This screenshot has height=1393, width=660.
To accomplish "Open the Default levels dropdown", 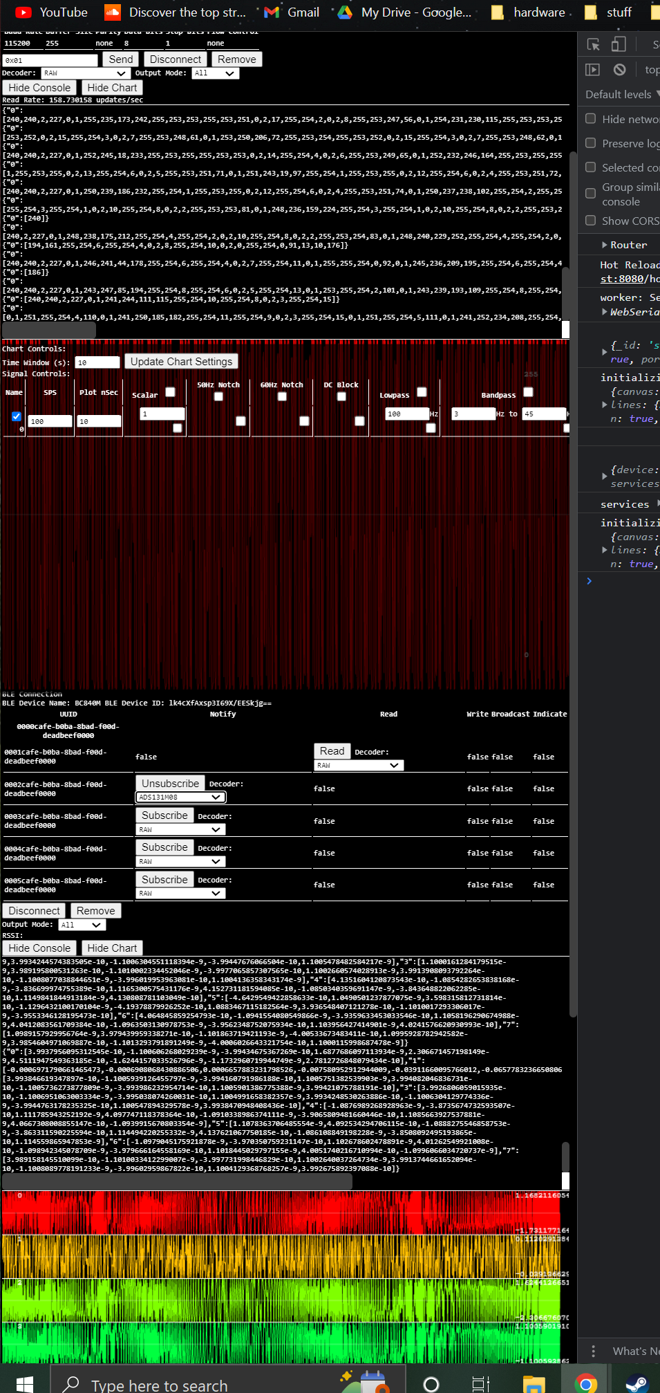I will (x=622, y=94).
